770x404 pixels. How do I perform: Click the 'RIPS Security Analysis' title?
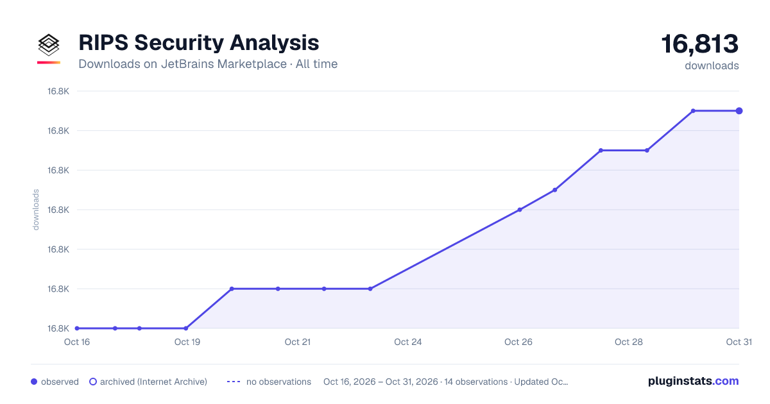pos(199,43)
